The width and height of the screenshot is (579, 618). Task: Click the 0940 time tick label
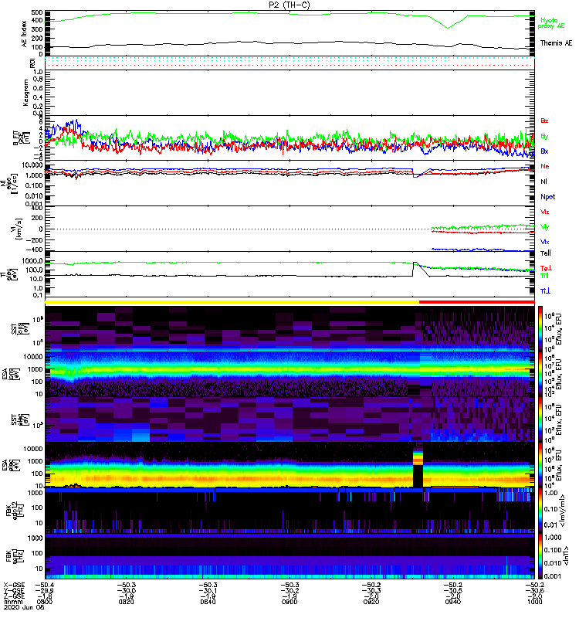[x=453, y=602]
